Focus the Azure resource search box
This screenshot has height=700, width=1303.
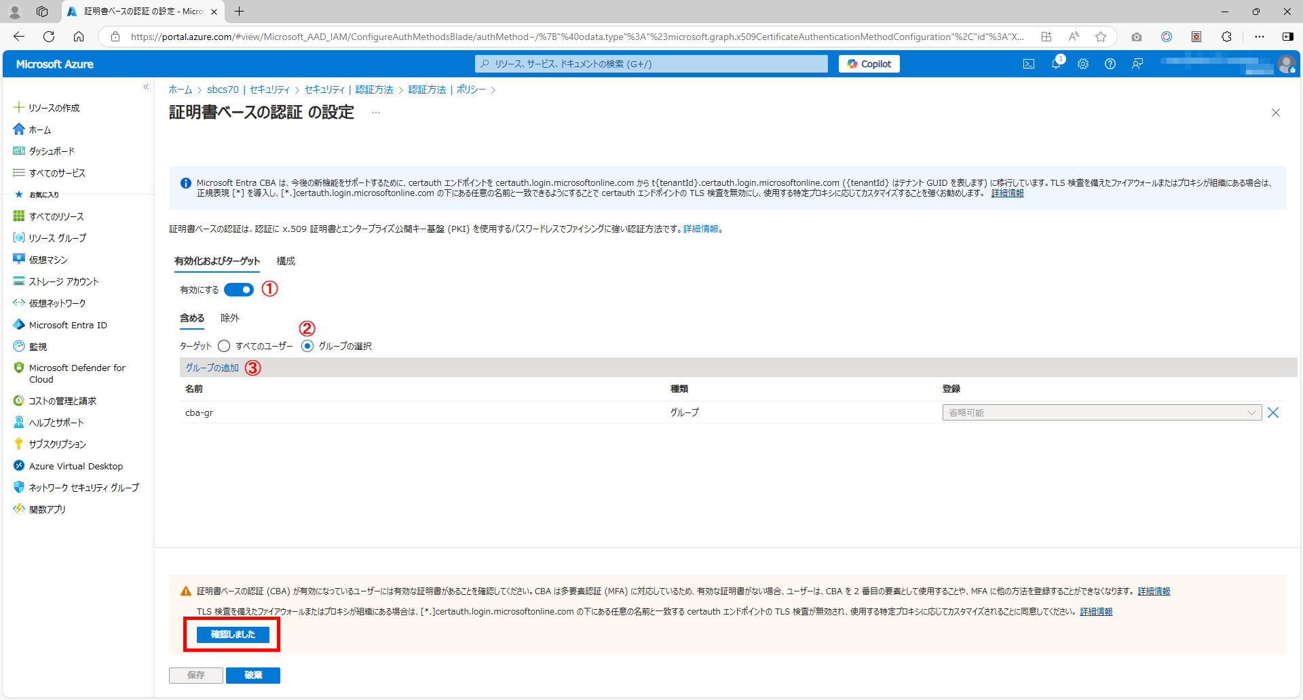[651, 64]
